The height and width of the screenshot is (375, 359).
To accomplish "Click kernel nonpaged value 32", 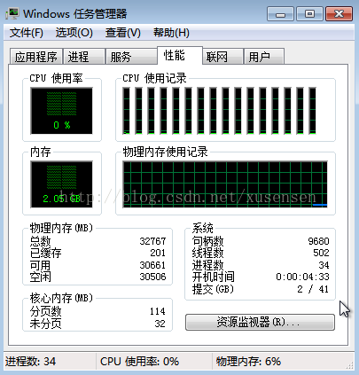I will (160, 324).
